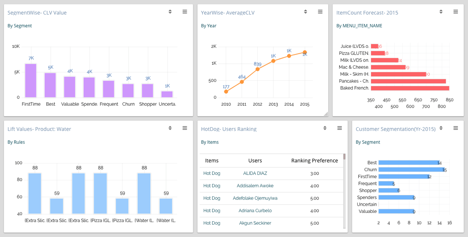Click the Addisalem Awoke user link
The width and height of the screenshot is (468, 237).
pos(255,186)
